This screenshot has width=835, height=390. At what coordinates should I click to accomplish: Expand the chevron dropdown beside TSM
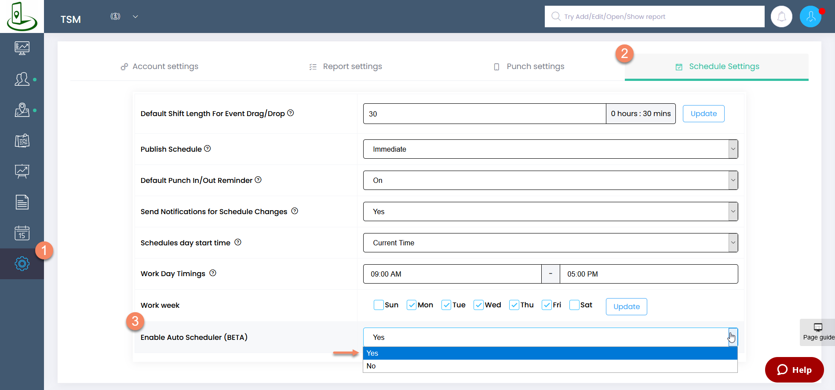[x=135, y=17]
